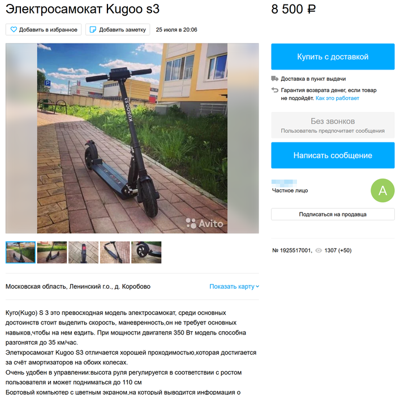Screen dimensions: 396x395
Task: Click the heart favorites icon
Action: [x=14, y=29]
